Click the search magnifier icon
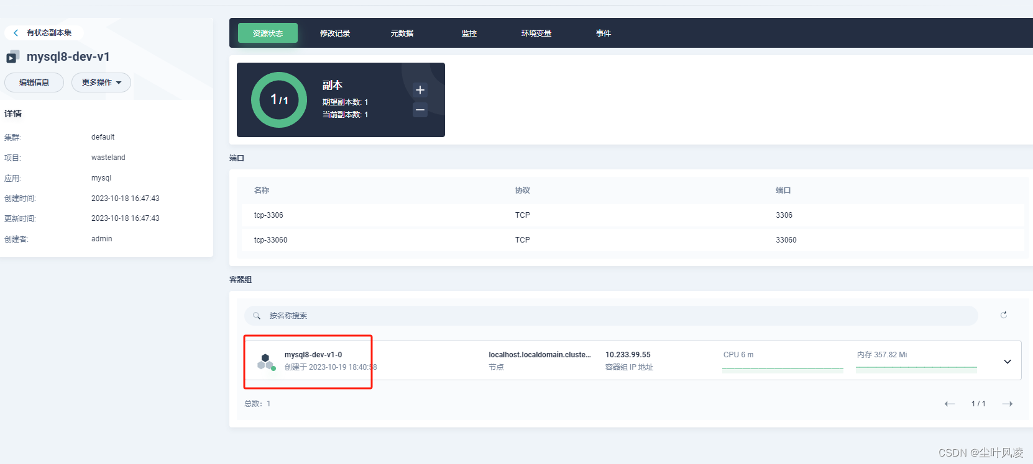1033x464 pixels. pyautogui.click(x=257, y=316)
